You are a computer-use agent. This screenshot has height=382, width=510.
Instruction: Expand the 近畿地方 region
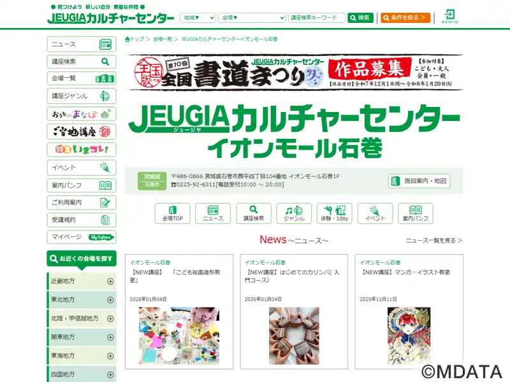point(82,281)
